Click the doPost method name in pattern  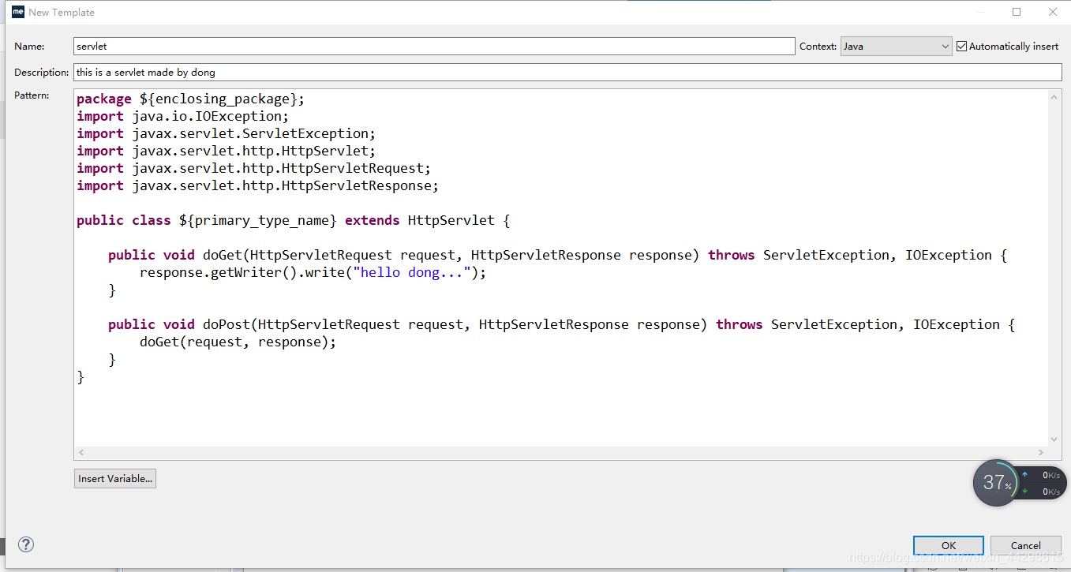(x=226, y=325)
